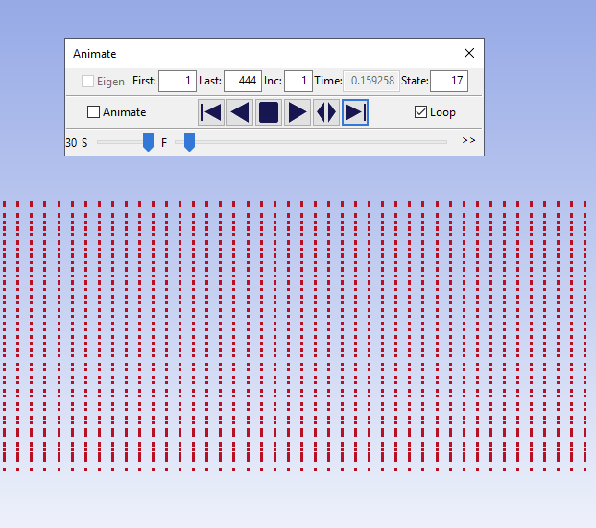Image resolution: width=596 pixels, height=528 pixels.
Task: Click the Last state field showing 444
Action: click(243, 81)
